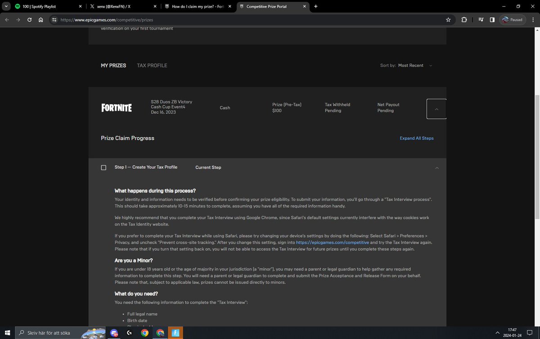Open the browser home page
Image resolution: width=540 pixels, height=339 pixels.
[x=41, y=20]
